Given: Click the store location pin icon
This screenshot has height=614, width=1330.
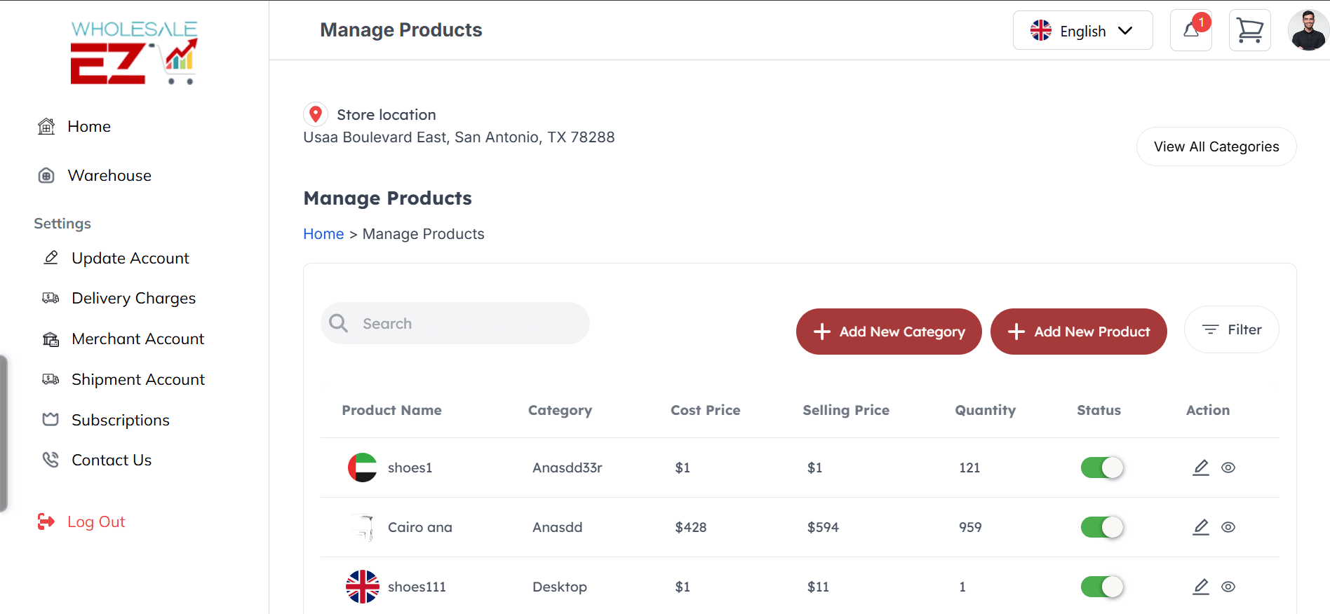Looking at the screenshot, I should (316, 114).
